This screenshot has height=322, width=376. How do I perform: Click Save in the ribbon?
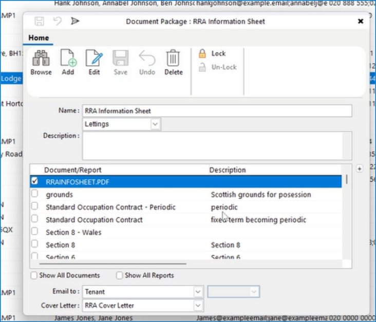[x=121, y=63]
